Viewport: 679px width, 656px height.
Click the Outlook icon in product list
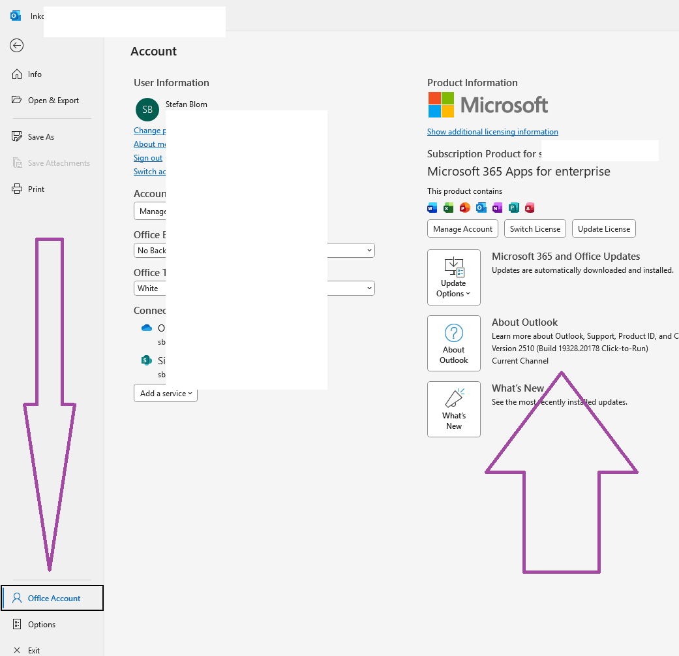pos(481,208)
